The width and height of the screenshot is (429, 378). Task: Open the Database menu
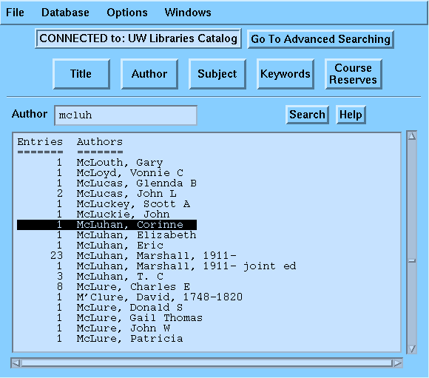point(65,13)
